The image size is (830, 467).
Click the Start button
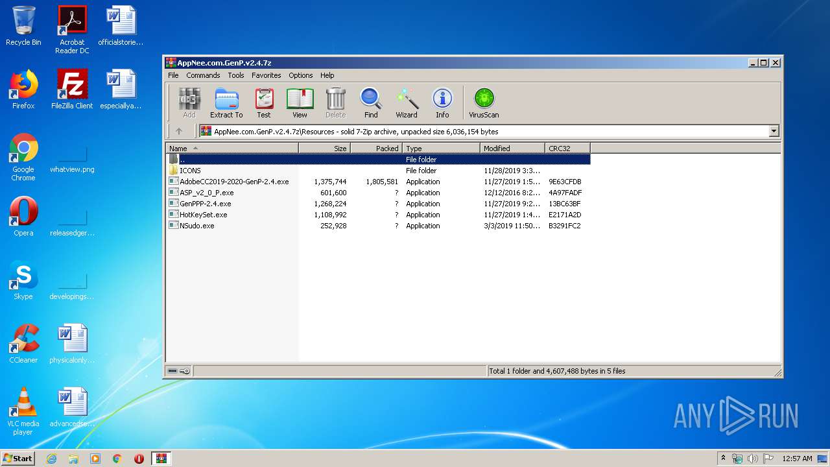18,459
